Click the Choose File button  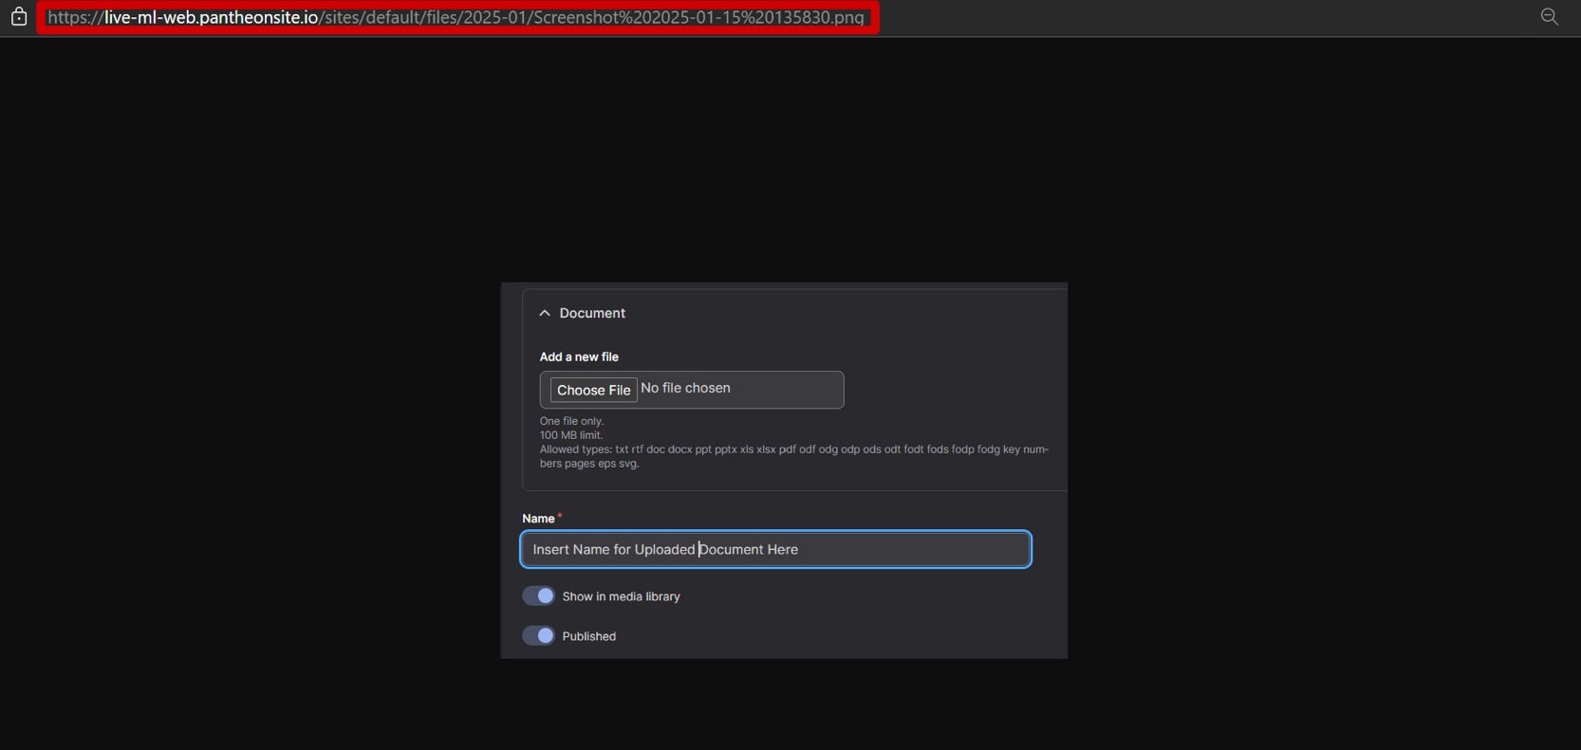[x=593, y=390]
